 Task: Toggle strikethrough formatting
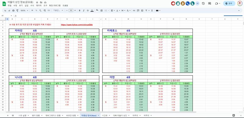pos(88,11)
